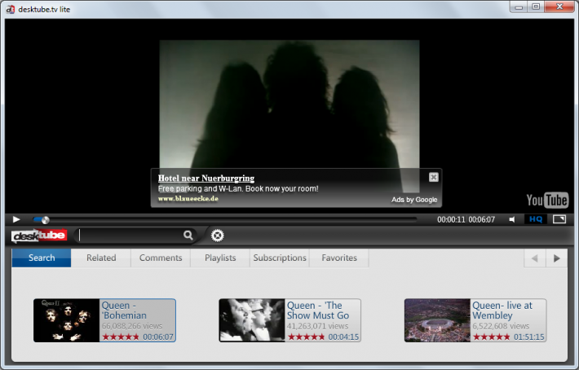This screenshot has width=579, height=370.
Task: Mute audio with the speaker icon
Action: [512, 219]
